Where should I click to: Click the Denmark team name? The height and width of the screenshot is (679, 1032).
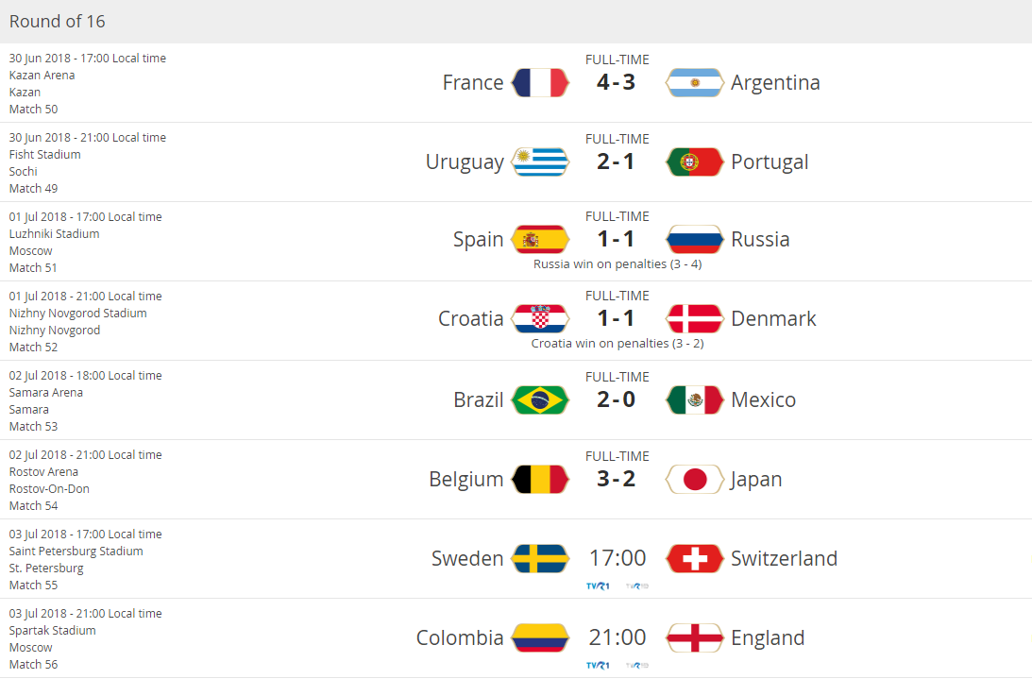(773, 319)
